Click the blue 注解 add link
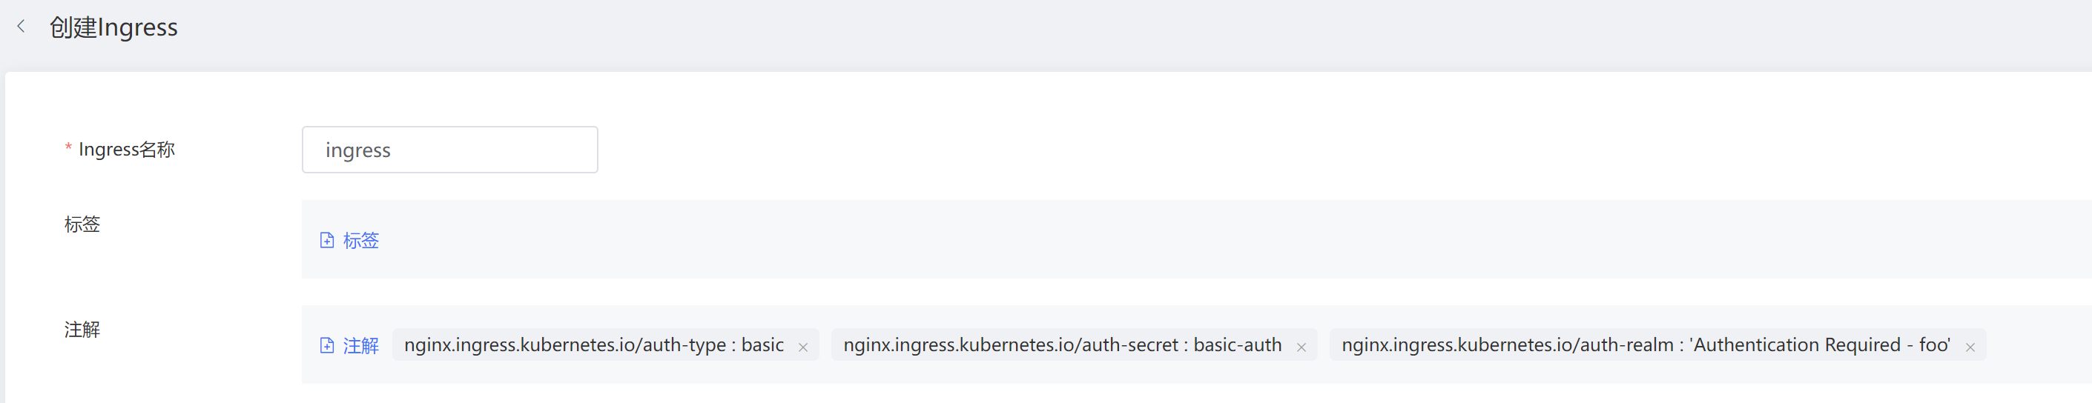 pos(360,345)
